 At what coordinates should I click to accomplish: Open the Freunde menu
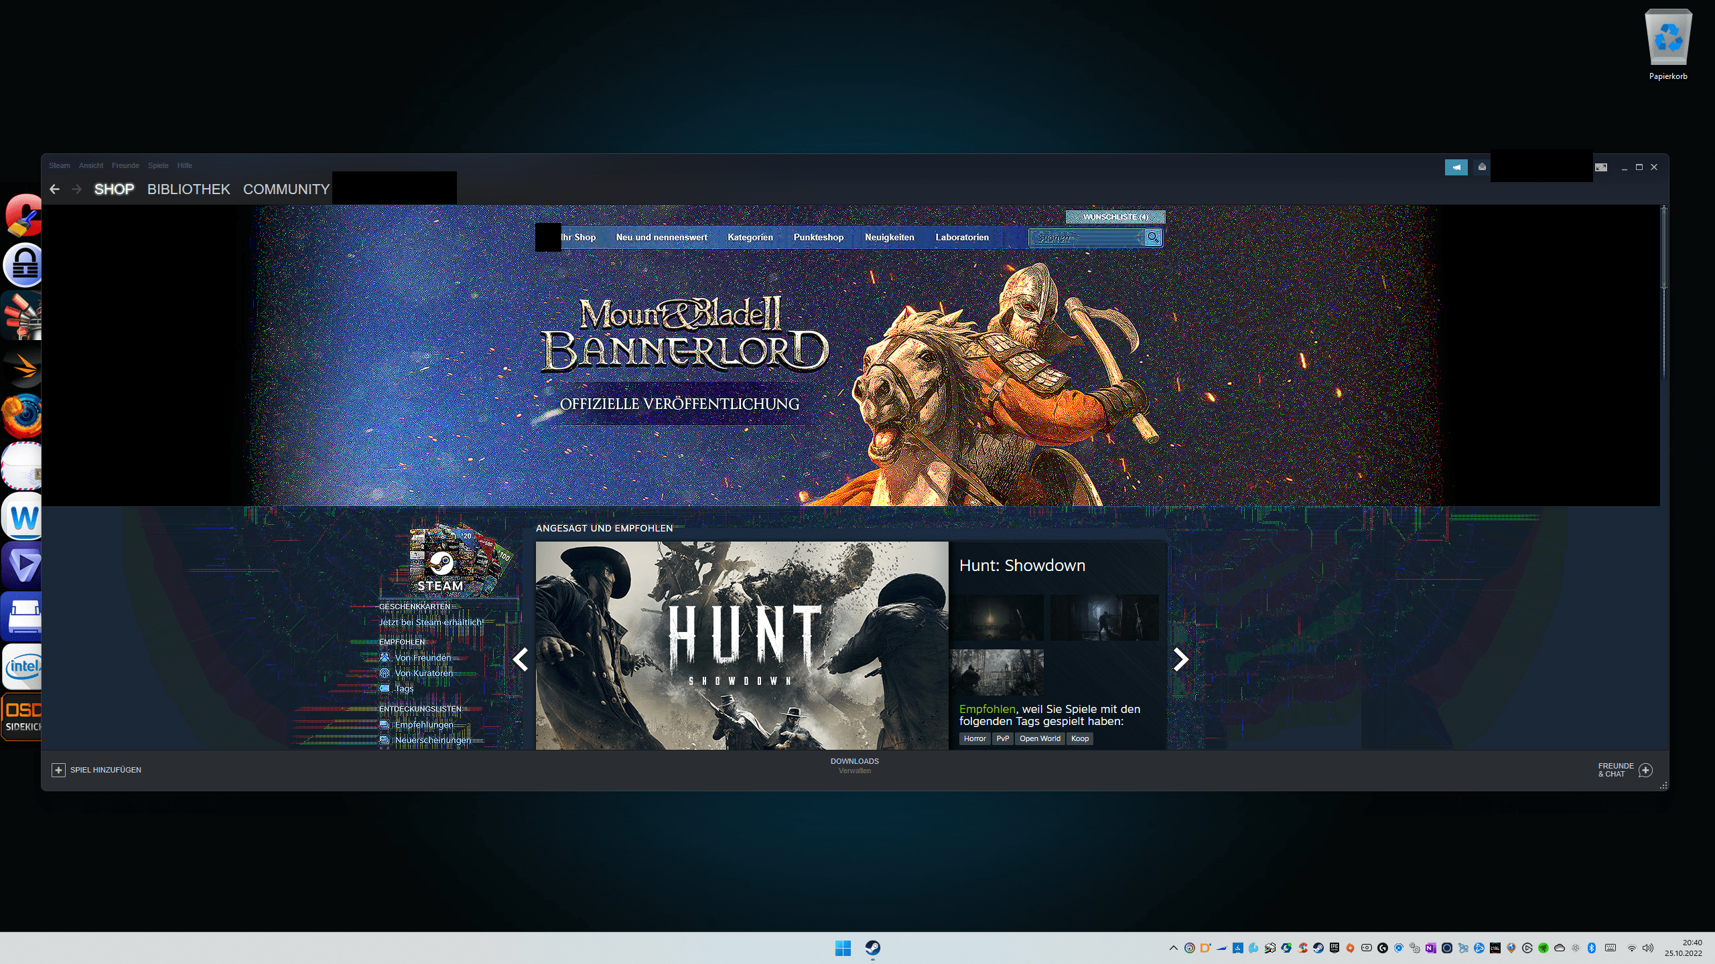pos(125,165)
